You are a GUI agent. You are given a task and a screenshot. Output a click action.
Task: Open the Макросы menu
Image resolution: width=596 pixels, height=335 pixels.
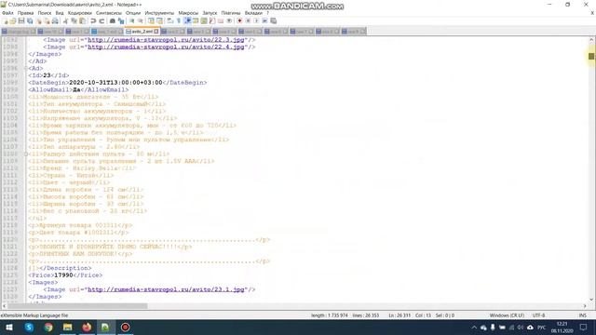tap(188, 13)
